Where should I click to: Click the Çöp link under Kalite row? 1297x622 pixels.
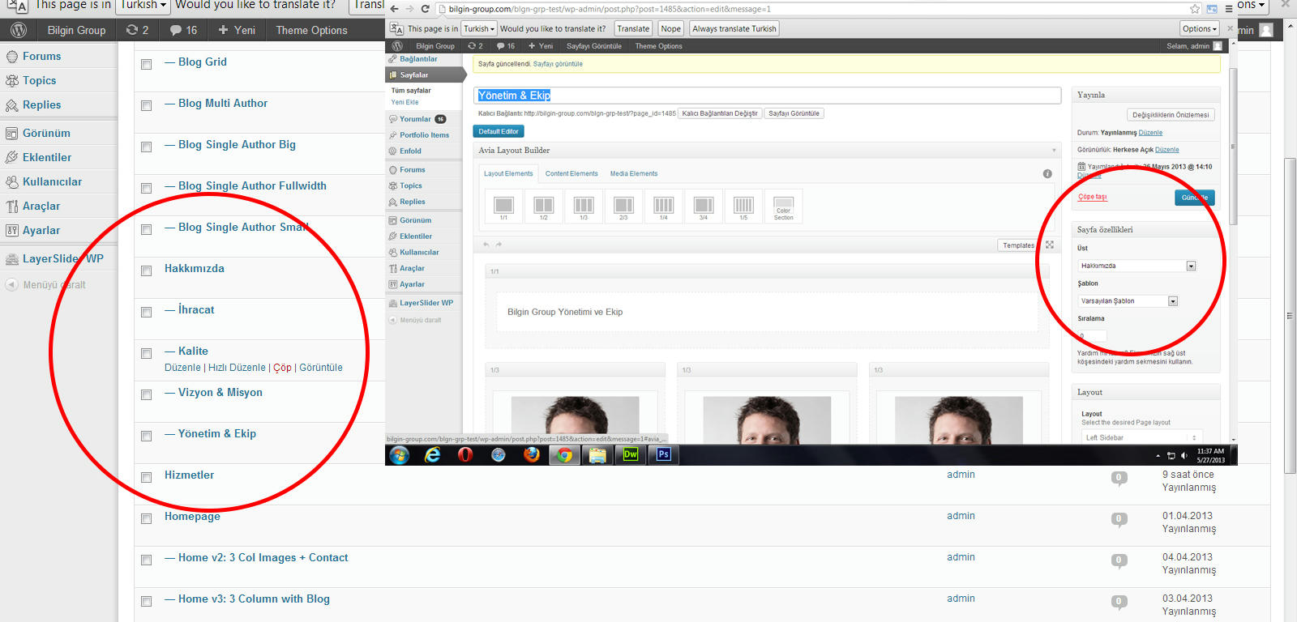coord(282,368)
